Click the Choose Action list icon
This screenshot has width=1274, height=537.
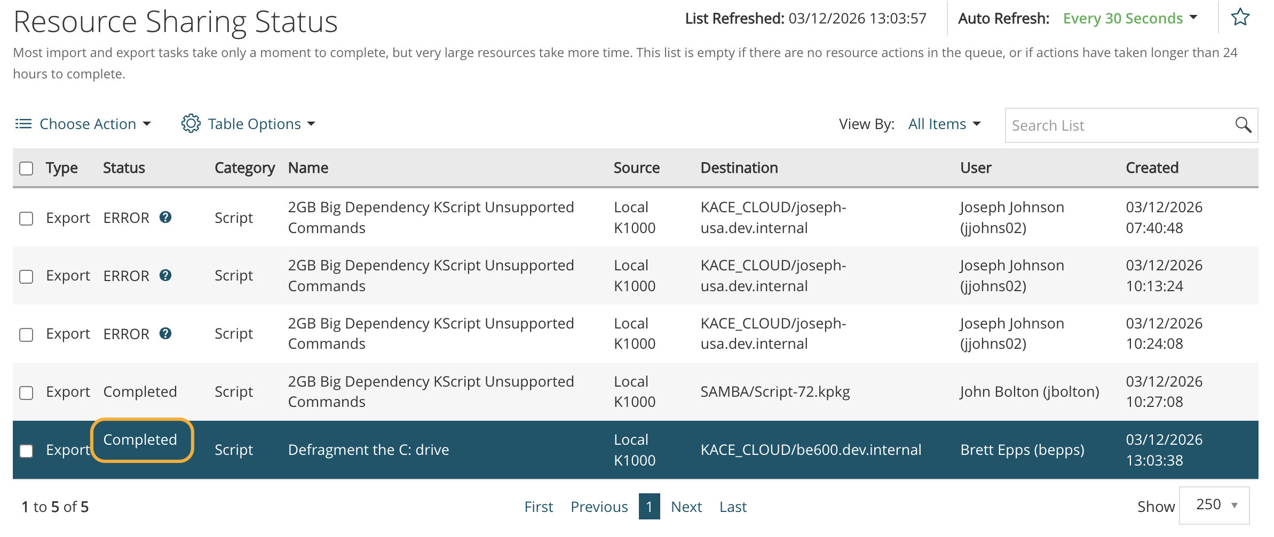(23, 124)
